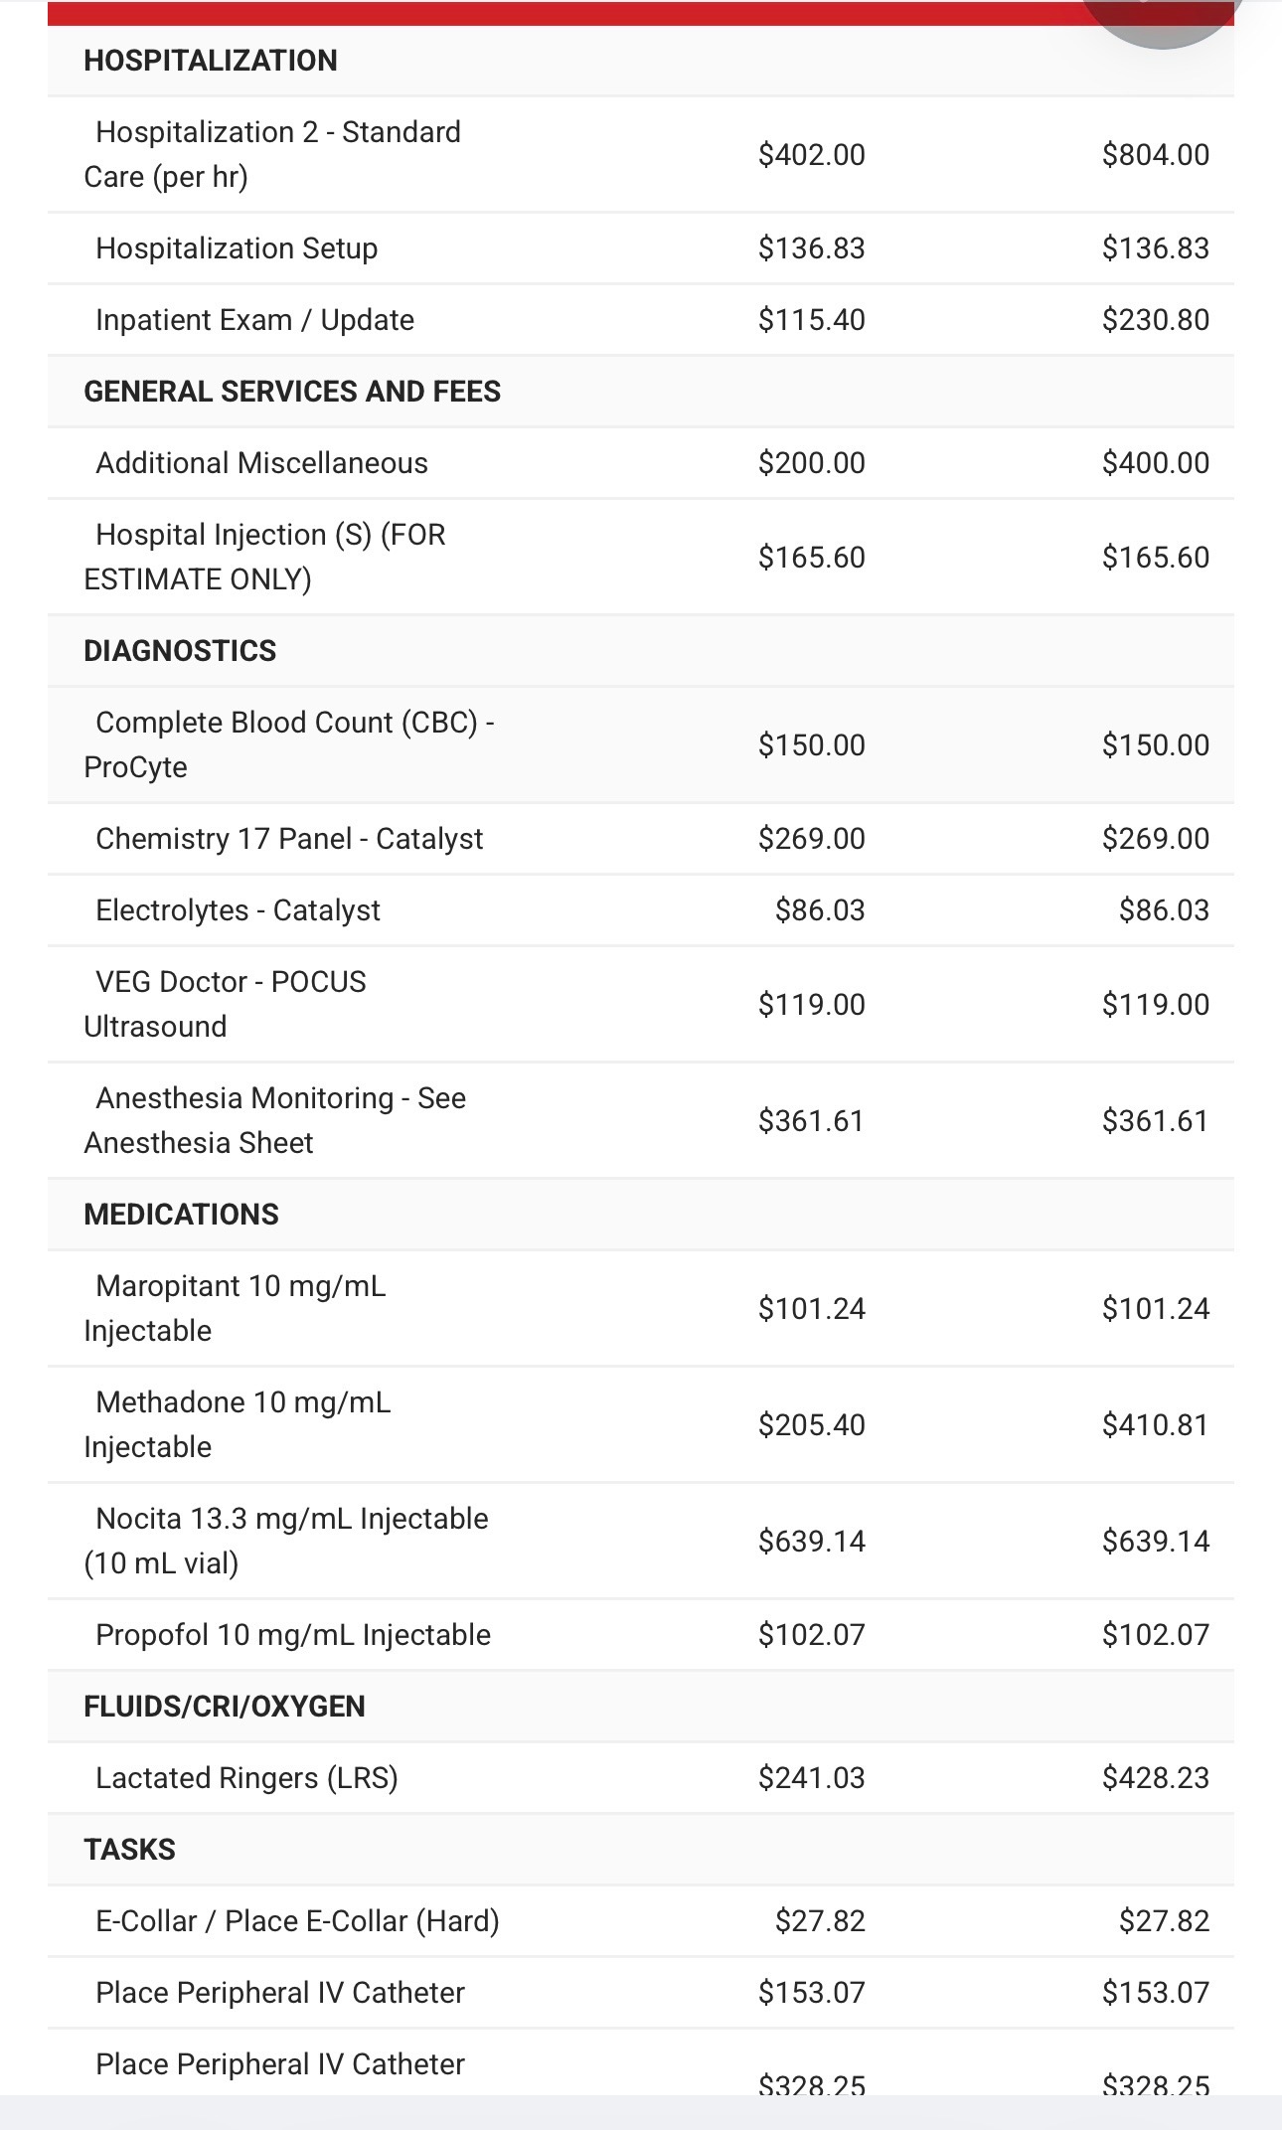Click the Chemistry 17 Panel - Catalyst row

pos(289,839)
